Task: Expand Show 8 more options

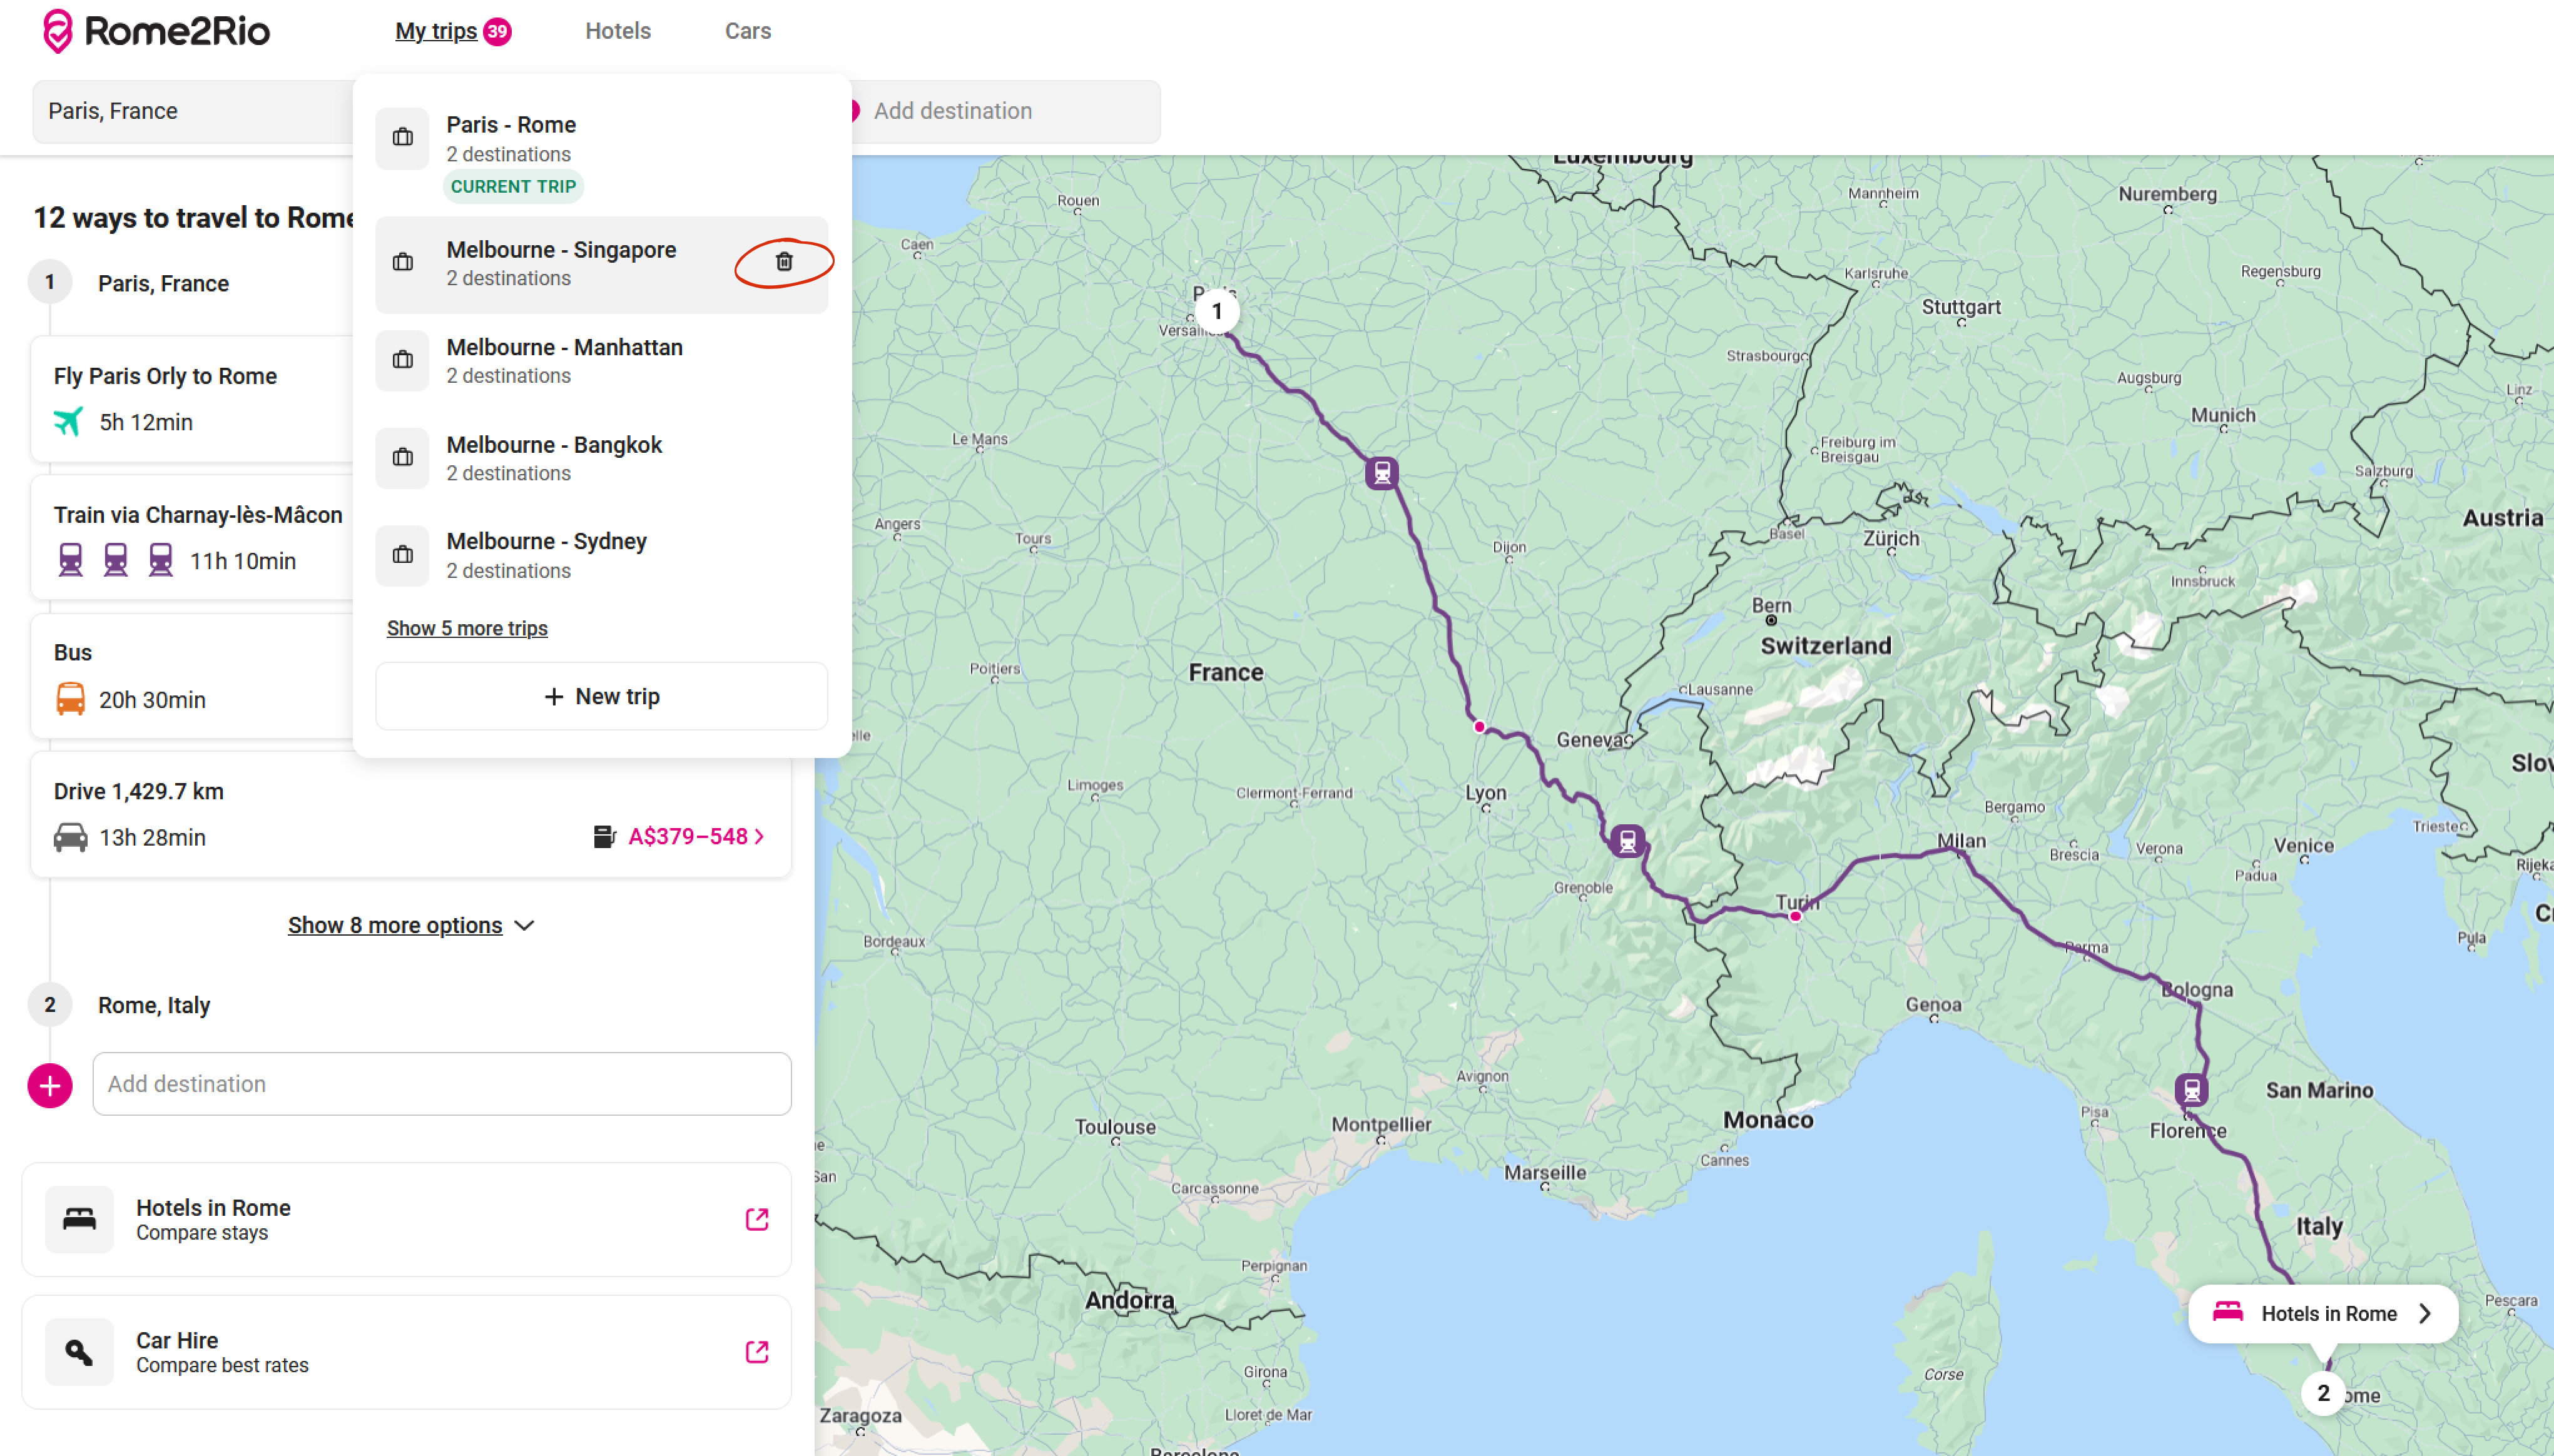Action: 395,925
